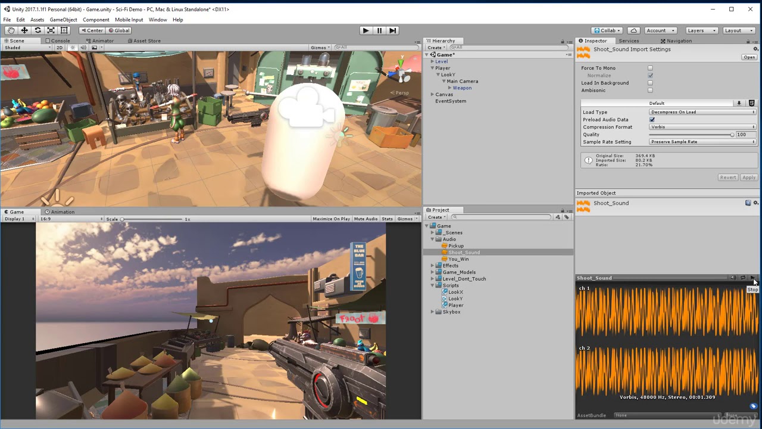Enable the Force To Mono checkbox

coord(650,68)
